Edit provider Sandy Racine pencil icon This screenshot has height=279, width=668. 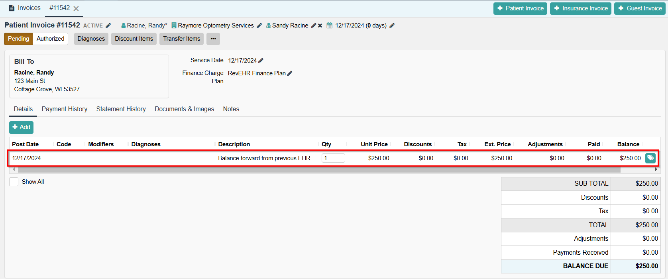click(314, 26)
